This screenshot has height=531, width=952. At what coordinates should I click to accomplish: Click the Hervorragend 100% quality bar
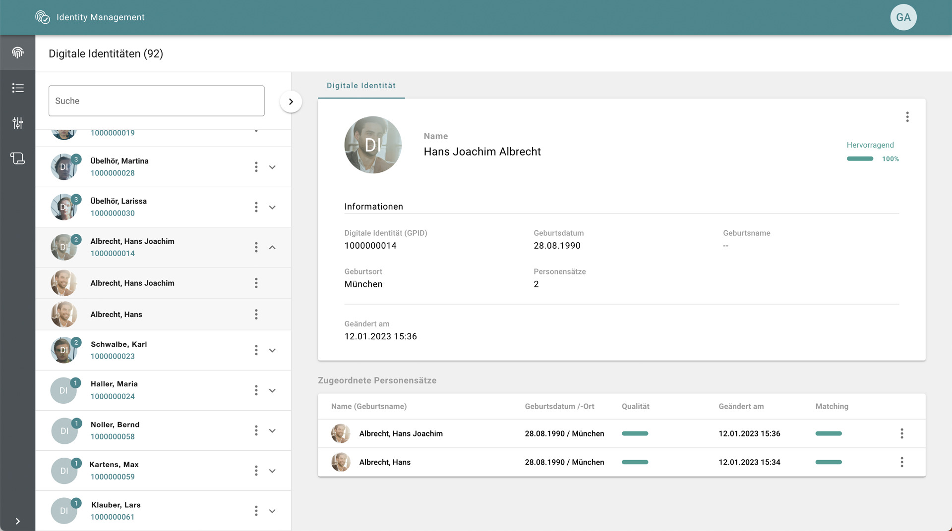860,159
